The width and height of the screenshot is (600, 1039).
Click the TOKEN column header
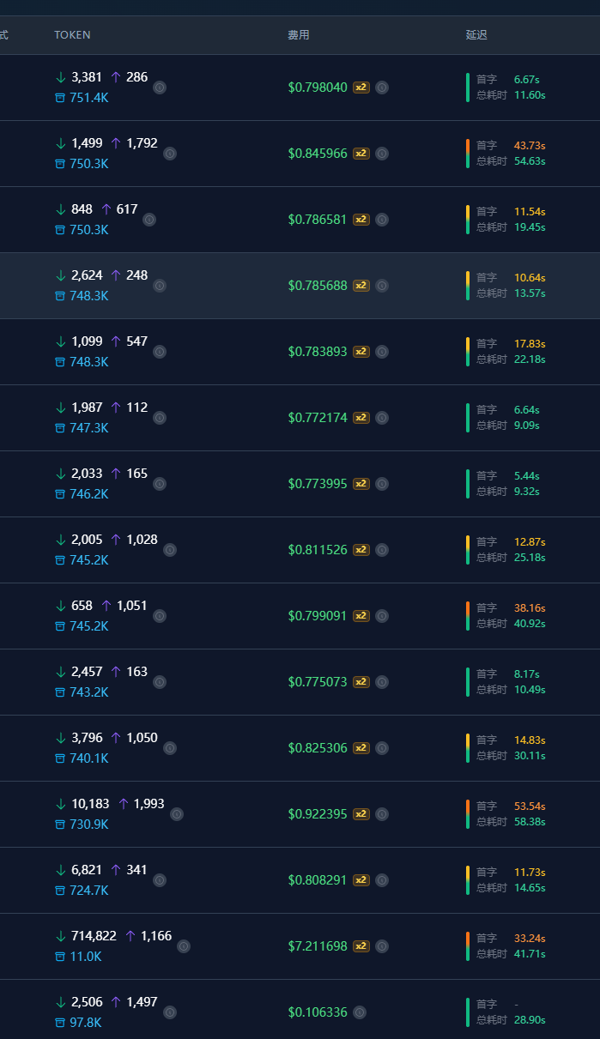(x=72, y=35)
